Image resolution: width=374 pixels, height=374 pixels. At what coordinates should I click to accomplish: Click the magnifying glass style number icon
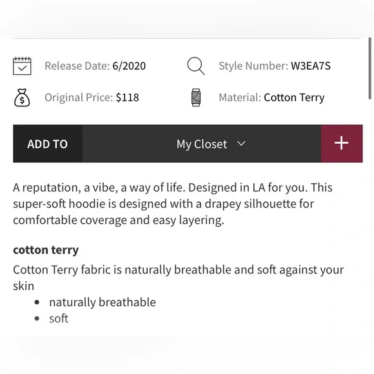coord(196,66)
